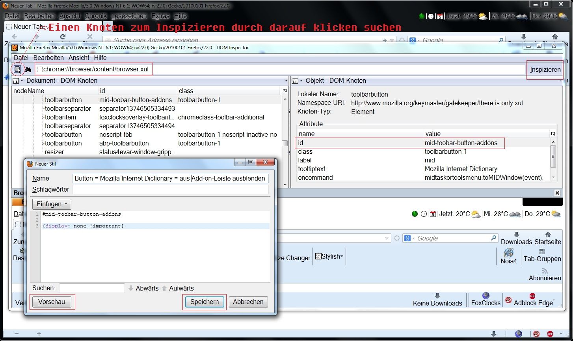Click the binoculars search nodes icon
The image size is (573, 341).
(x=28, y=70)
